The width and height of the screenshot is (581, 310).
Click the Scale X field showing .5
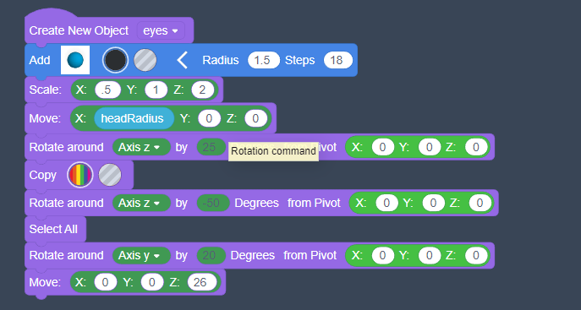coord(107,90)
